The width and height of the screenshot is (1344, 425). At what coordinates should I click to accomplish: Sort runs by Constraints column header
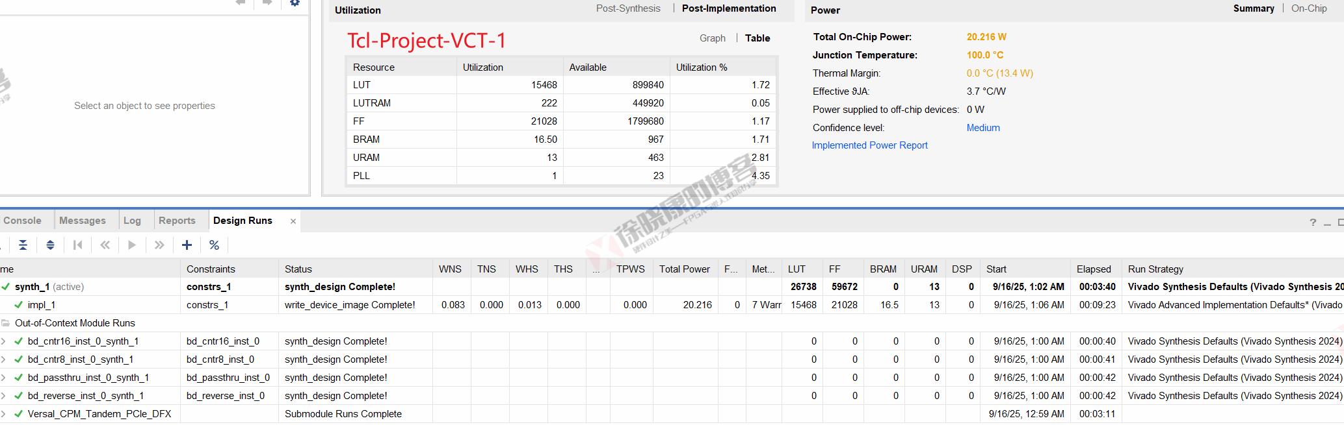(230, 269)
